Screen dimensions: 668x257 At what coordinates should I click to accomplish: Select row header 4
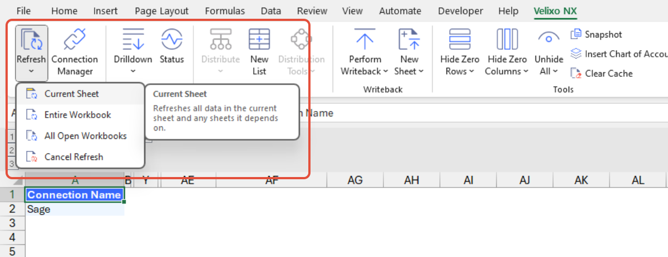pyautogui.click(x=13, y=237)
